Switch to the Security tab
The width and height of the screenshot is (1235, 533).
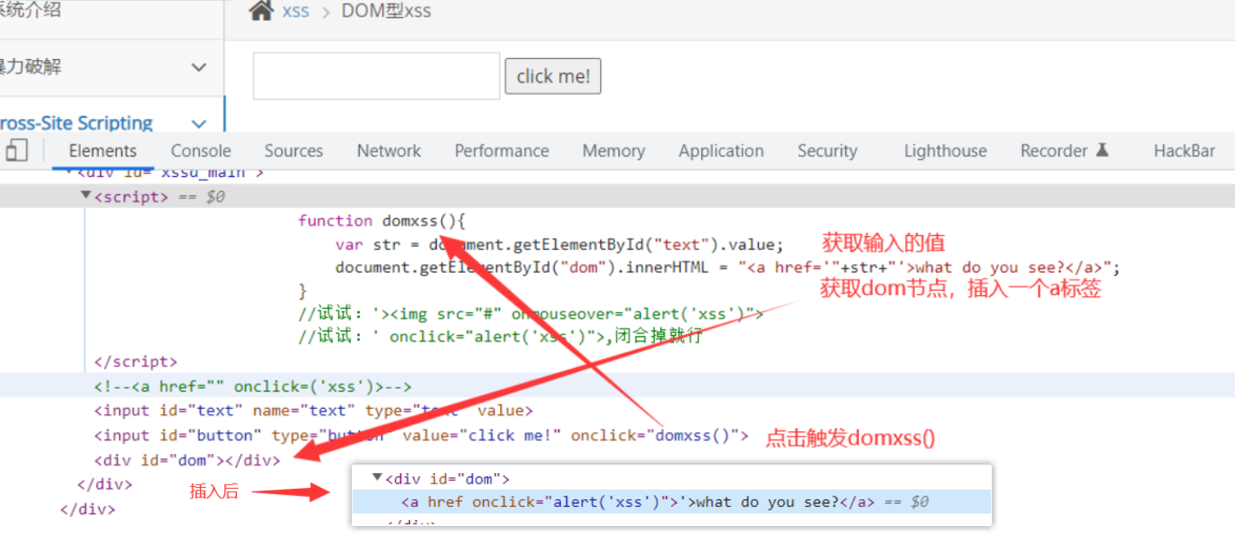click(827, 150)
